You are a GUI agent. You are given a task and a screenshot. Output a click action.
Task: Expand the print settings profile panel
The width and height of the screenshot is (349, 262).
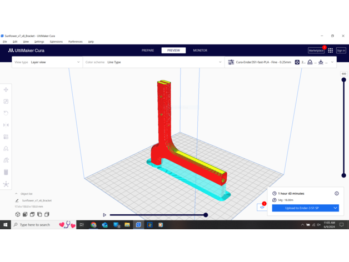pyautogui.click(x=332, y=62)
